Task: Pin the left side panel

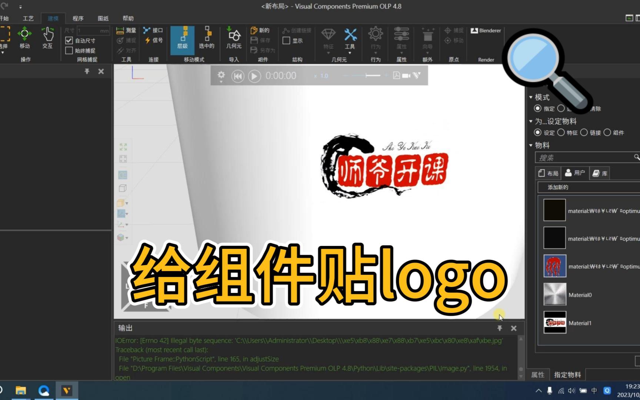Action: (x=87, y=71)
